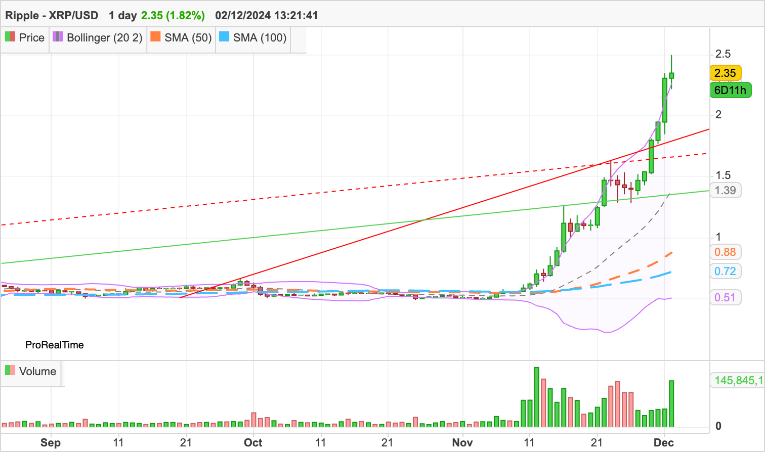The width and height of the screenshot is (765, 452).
Task: Click the volume value tag 145,845
Action: [x=738, y=380]
